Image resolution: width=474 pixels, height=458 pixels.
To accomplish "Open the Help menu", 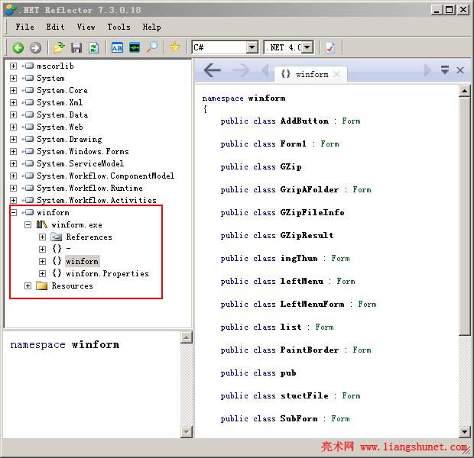I will 151,27.
